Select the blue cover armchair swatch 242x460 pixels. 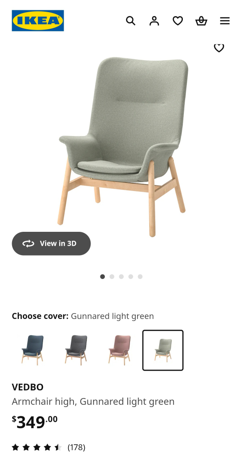coord(32,350)
